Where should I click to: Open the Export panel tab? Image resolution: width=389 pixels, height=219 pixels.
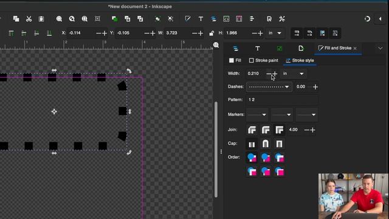point(301,49)
